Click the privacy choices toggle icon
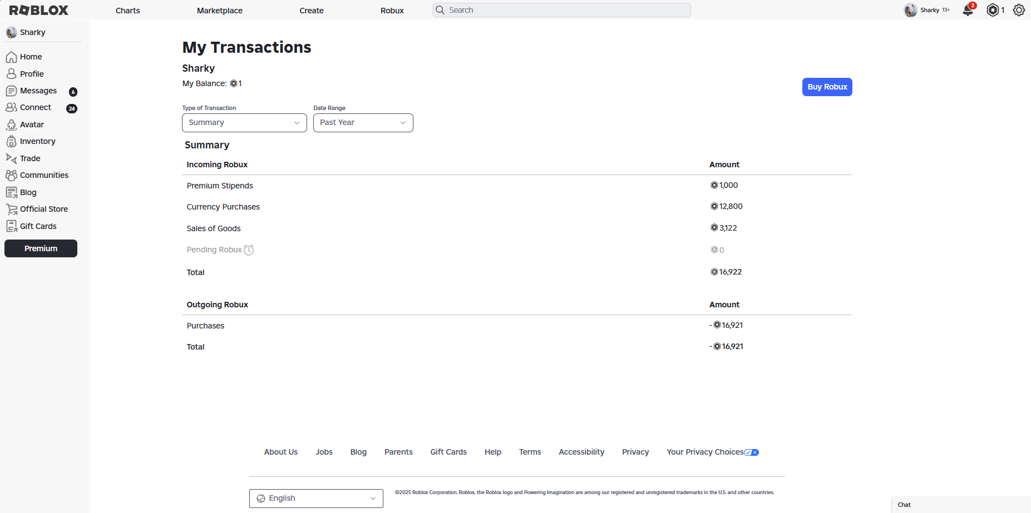Viewport: 1031px width, 513px height. tap(751, 452)
